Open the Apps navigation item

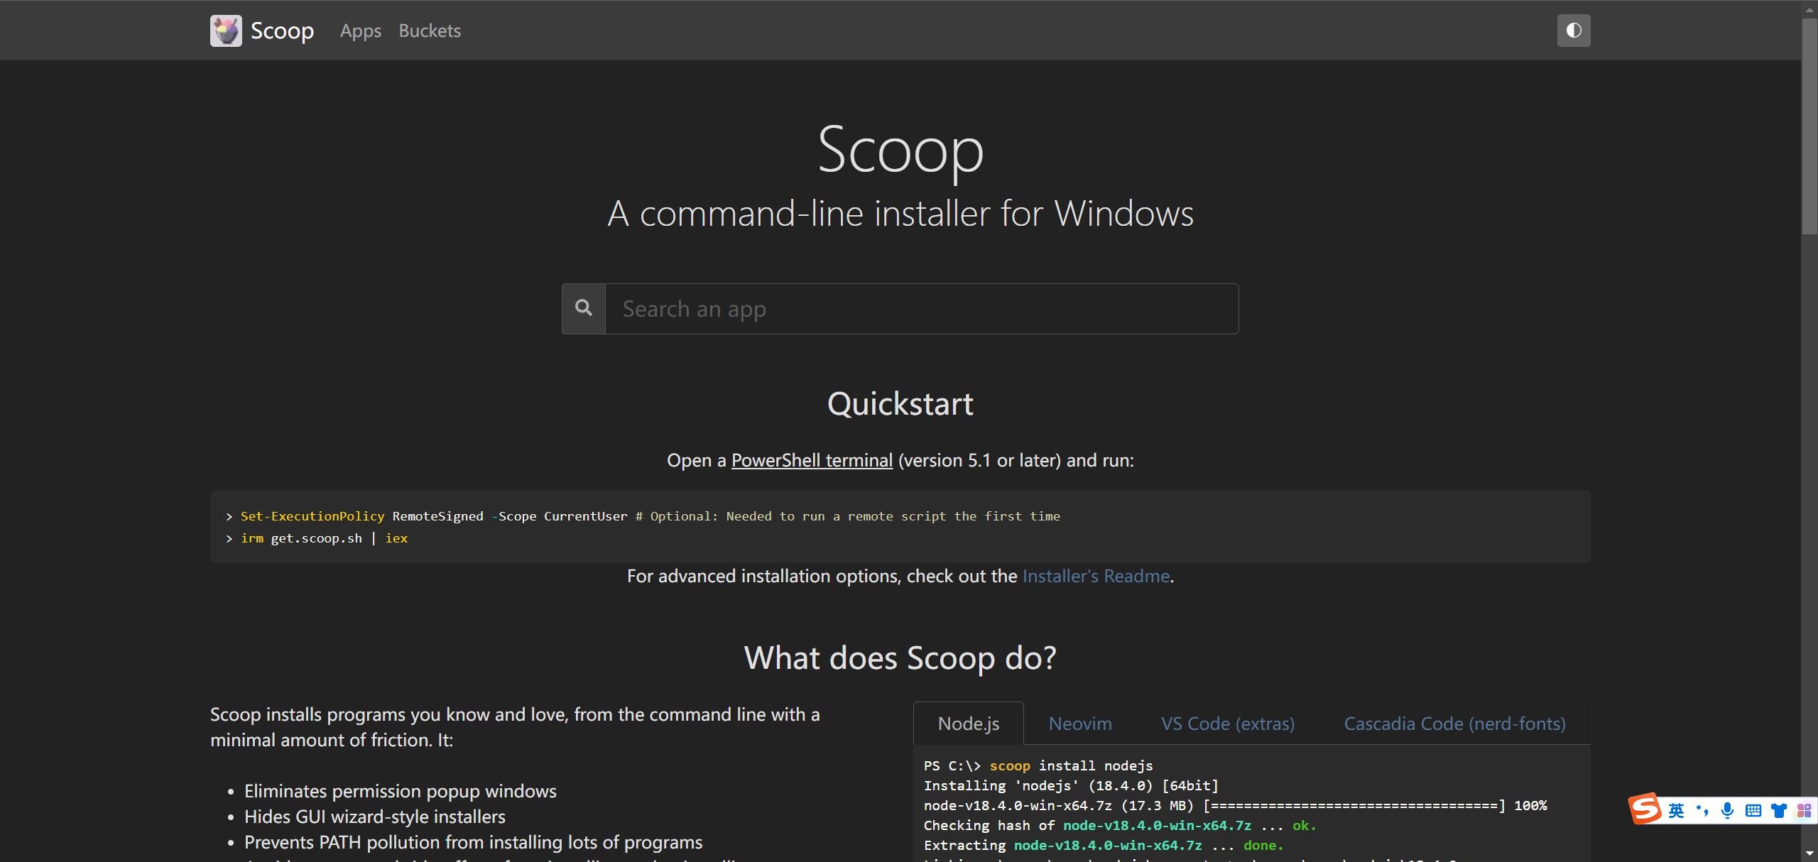pos(360,31)
